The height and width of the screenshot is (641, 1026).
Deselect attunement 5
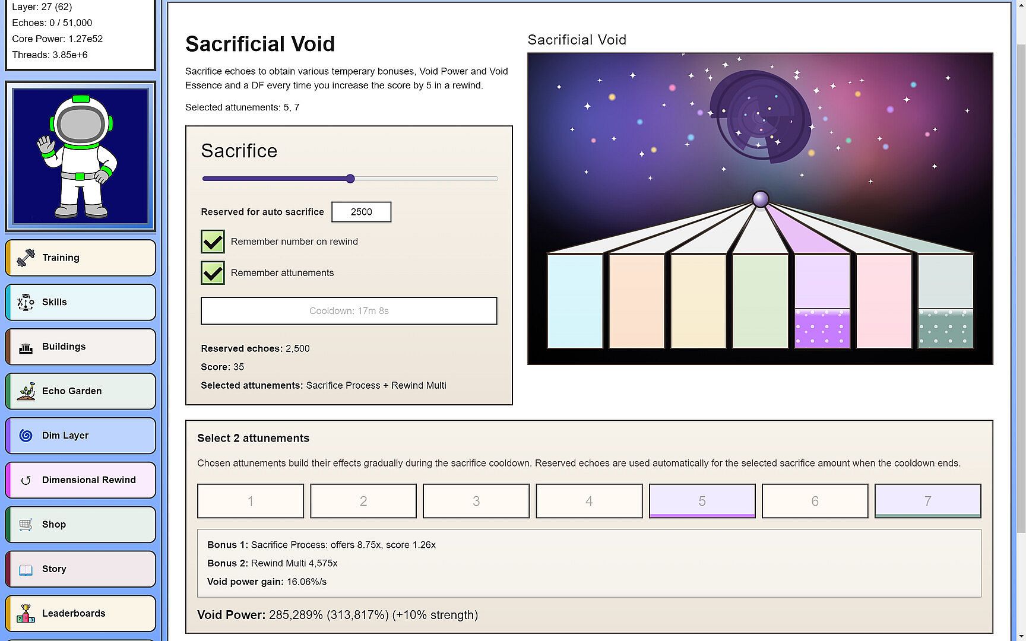click(702, 501)
